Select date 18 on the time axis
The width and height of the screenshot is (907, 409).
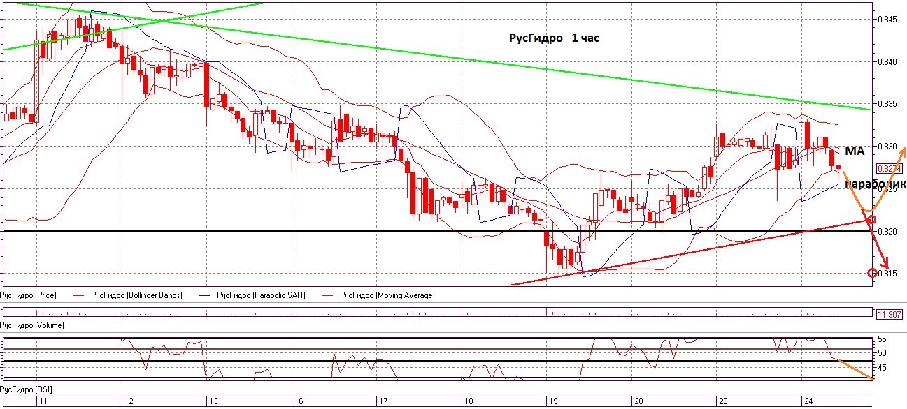[x=468, y=402]
